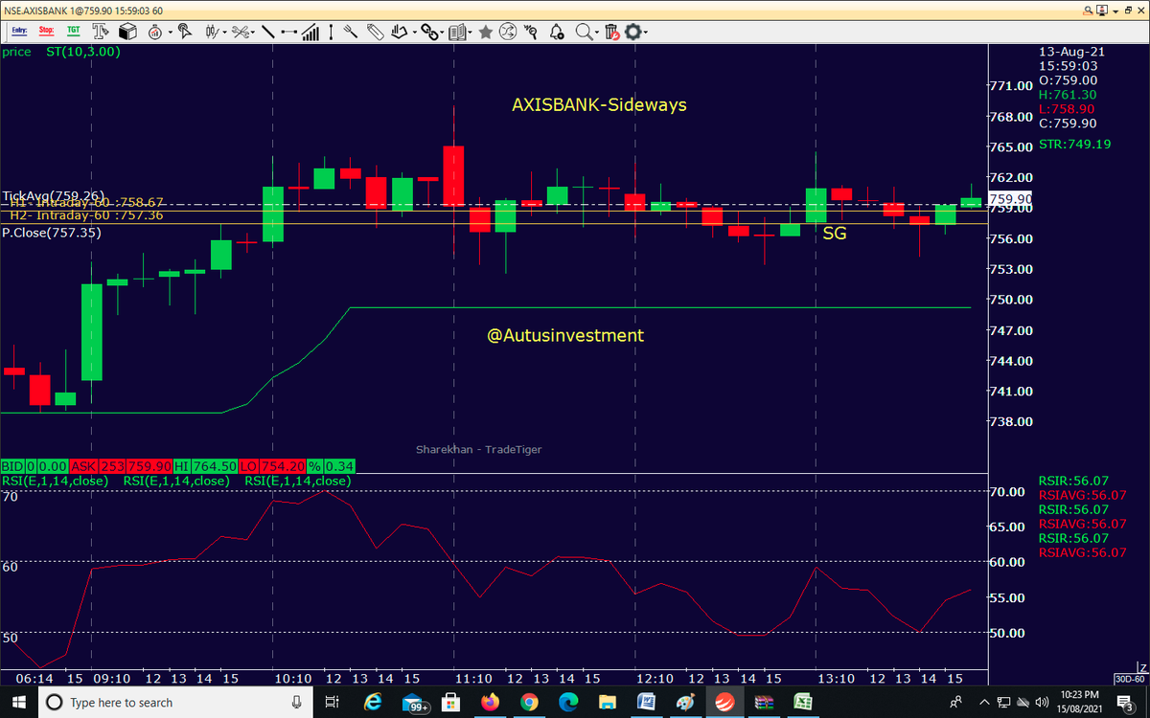Open the candlestick chart type tool
Screen dimensions: 1150x718
213,32
